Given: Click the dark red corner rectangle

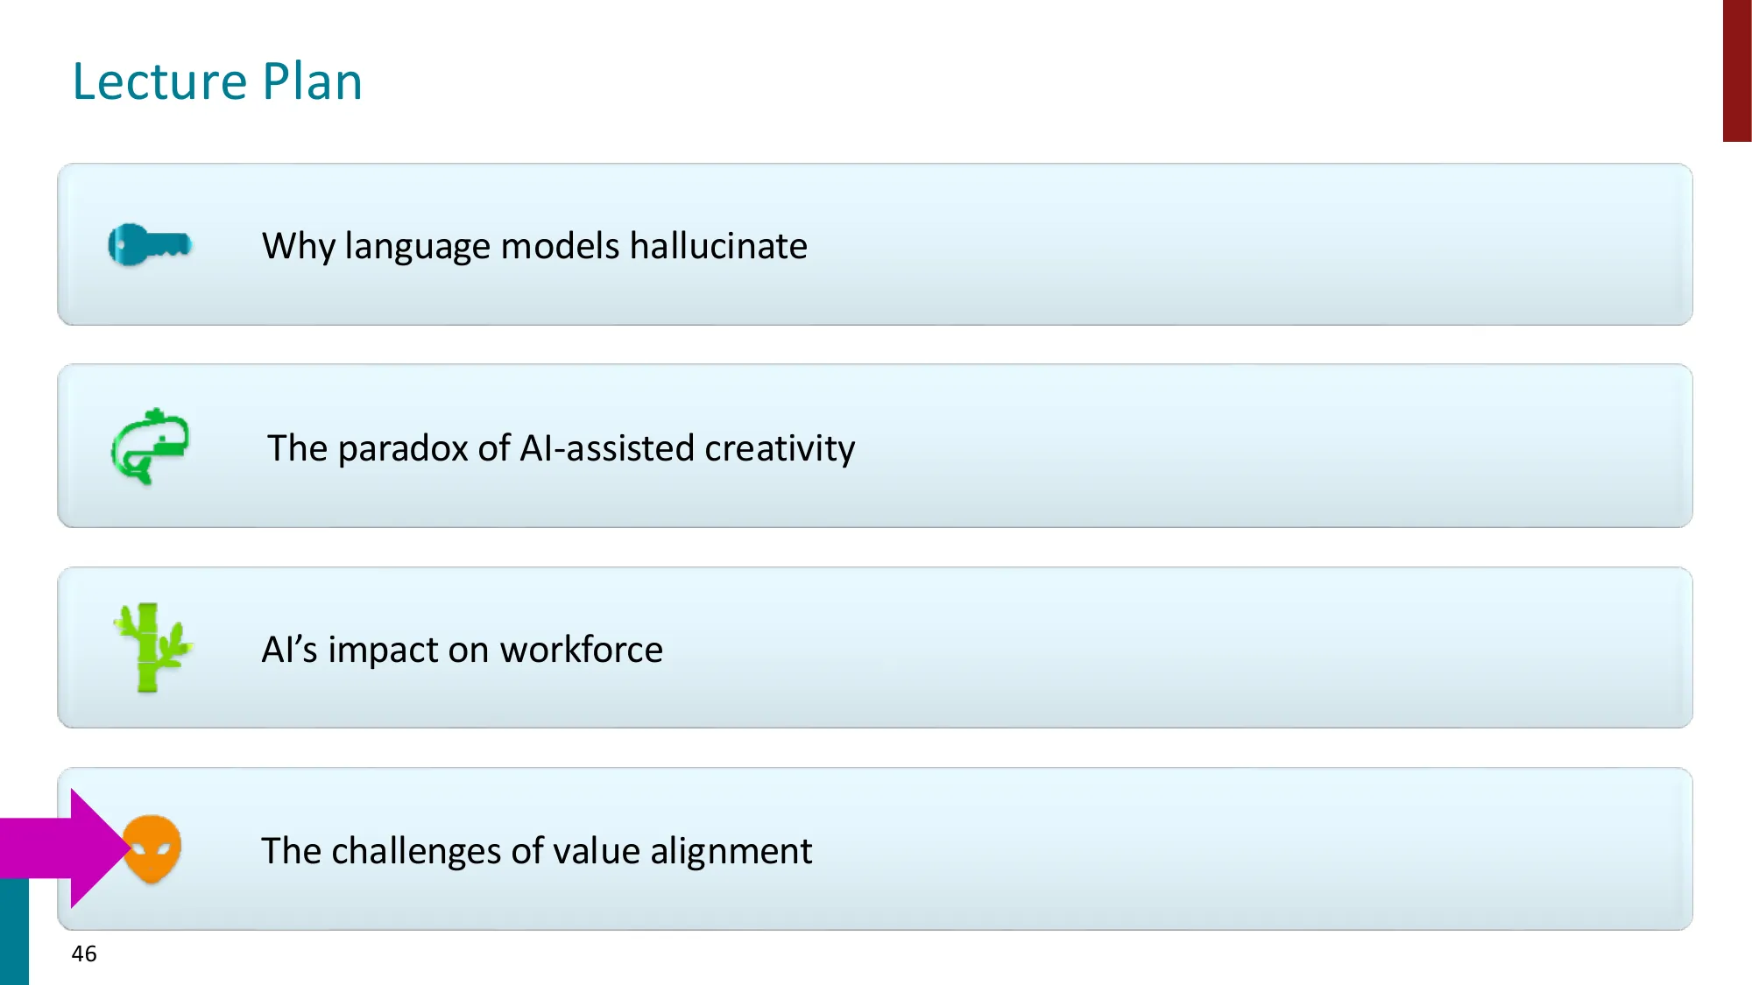Looking at the screenshot, I should (1736, 70).
